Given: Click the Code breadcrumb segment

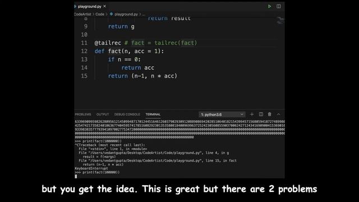Looking at the screenshot, I should pos(100,14).
